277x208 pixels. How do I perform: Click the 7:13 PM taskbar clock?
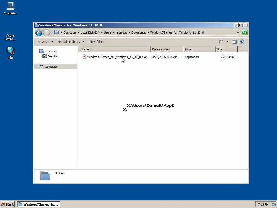(x=263, y=205)
